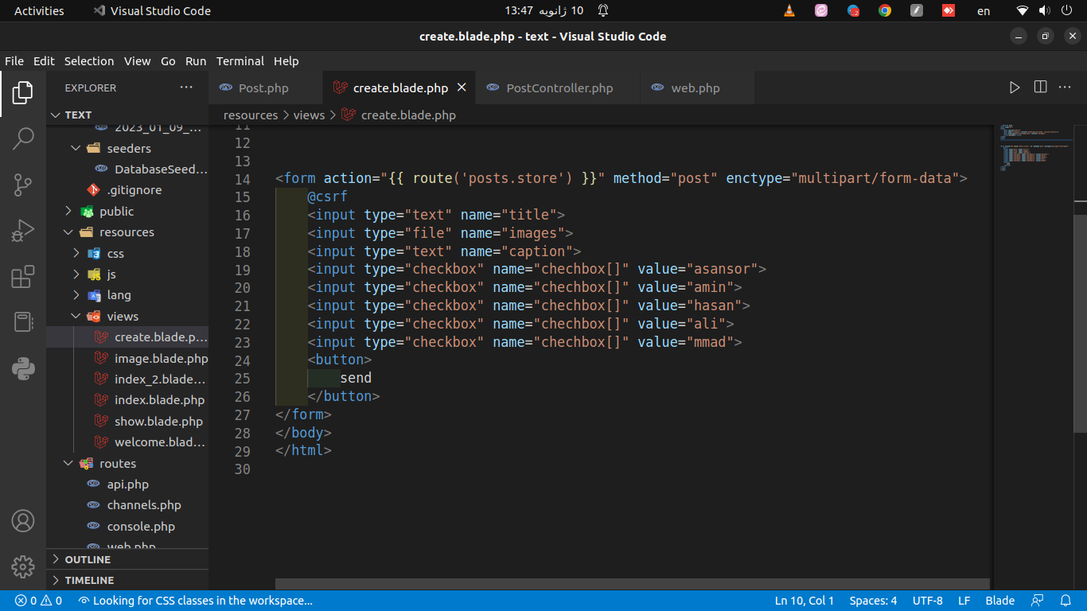This screenshot has height=611, width=1087.
Task: Open the Go menu
Action: 168,61
